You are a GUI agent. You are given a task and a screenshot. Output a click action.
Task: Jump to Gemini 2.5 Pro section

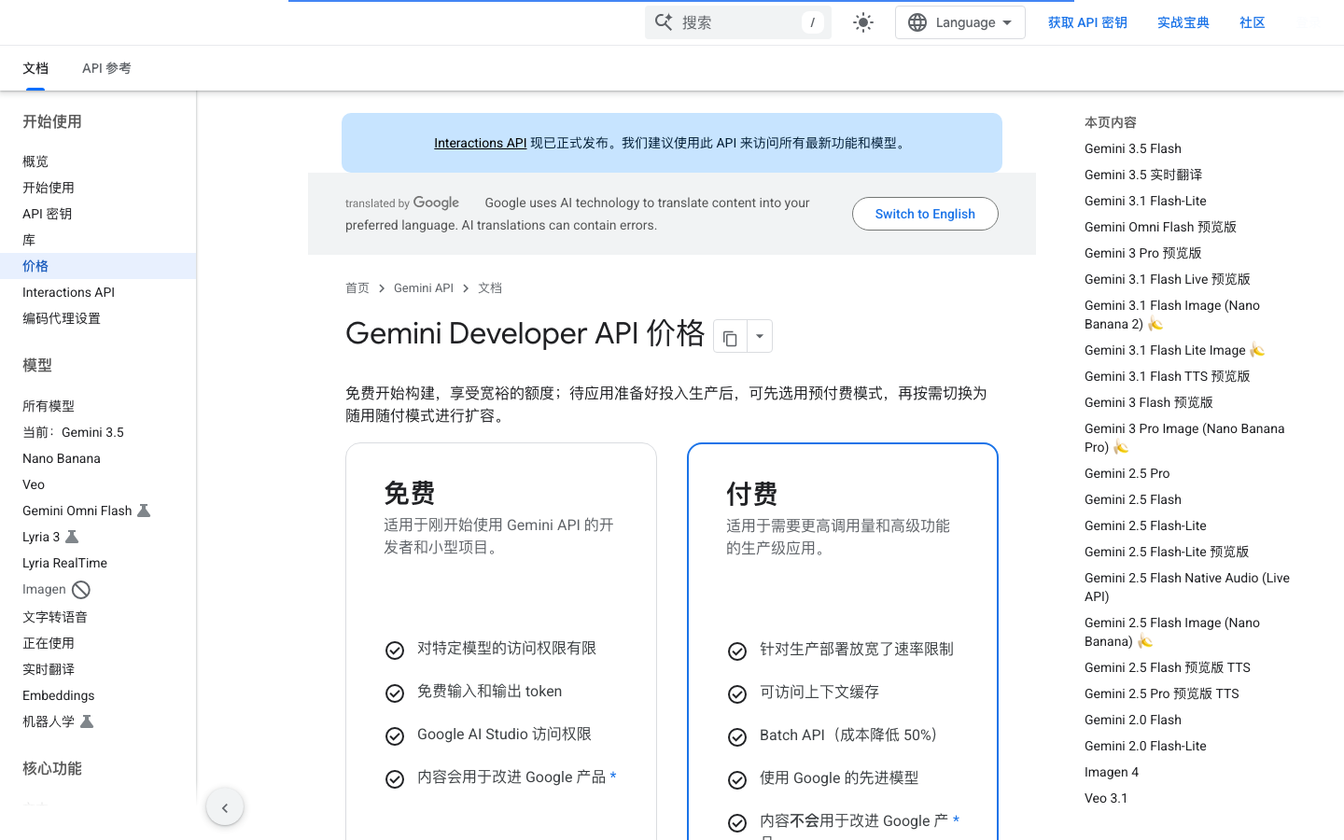pos(1127,473)
